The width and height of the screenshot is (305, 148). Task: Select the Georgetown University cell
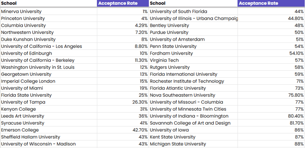point(48,74)
